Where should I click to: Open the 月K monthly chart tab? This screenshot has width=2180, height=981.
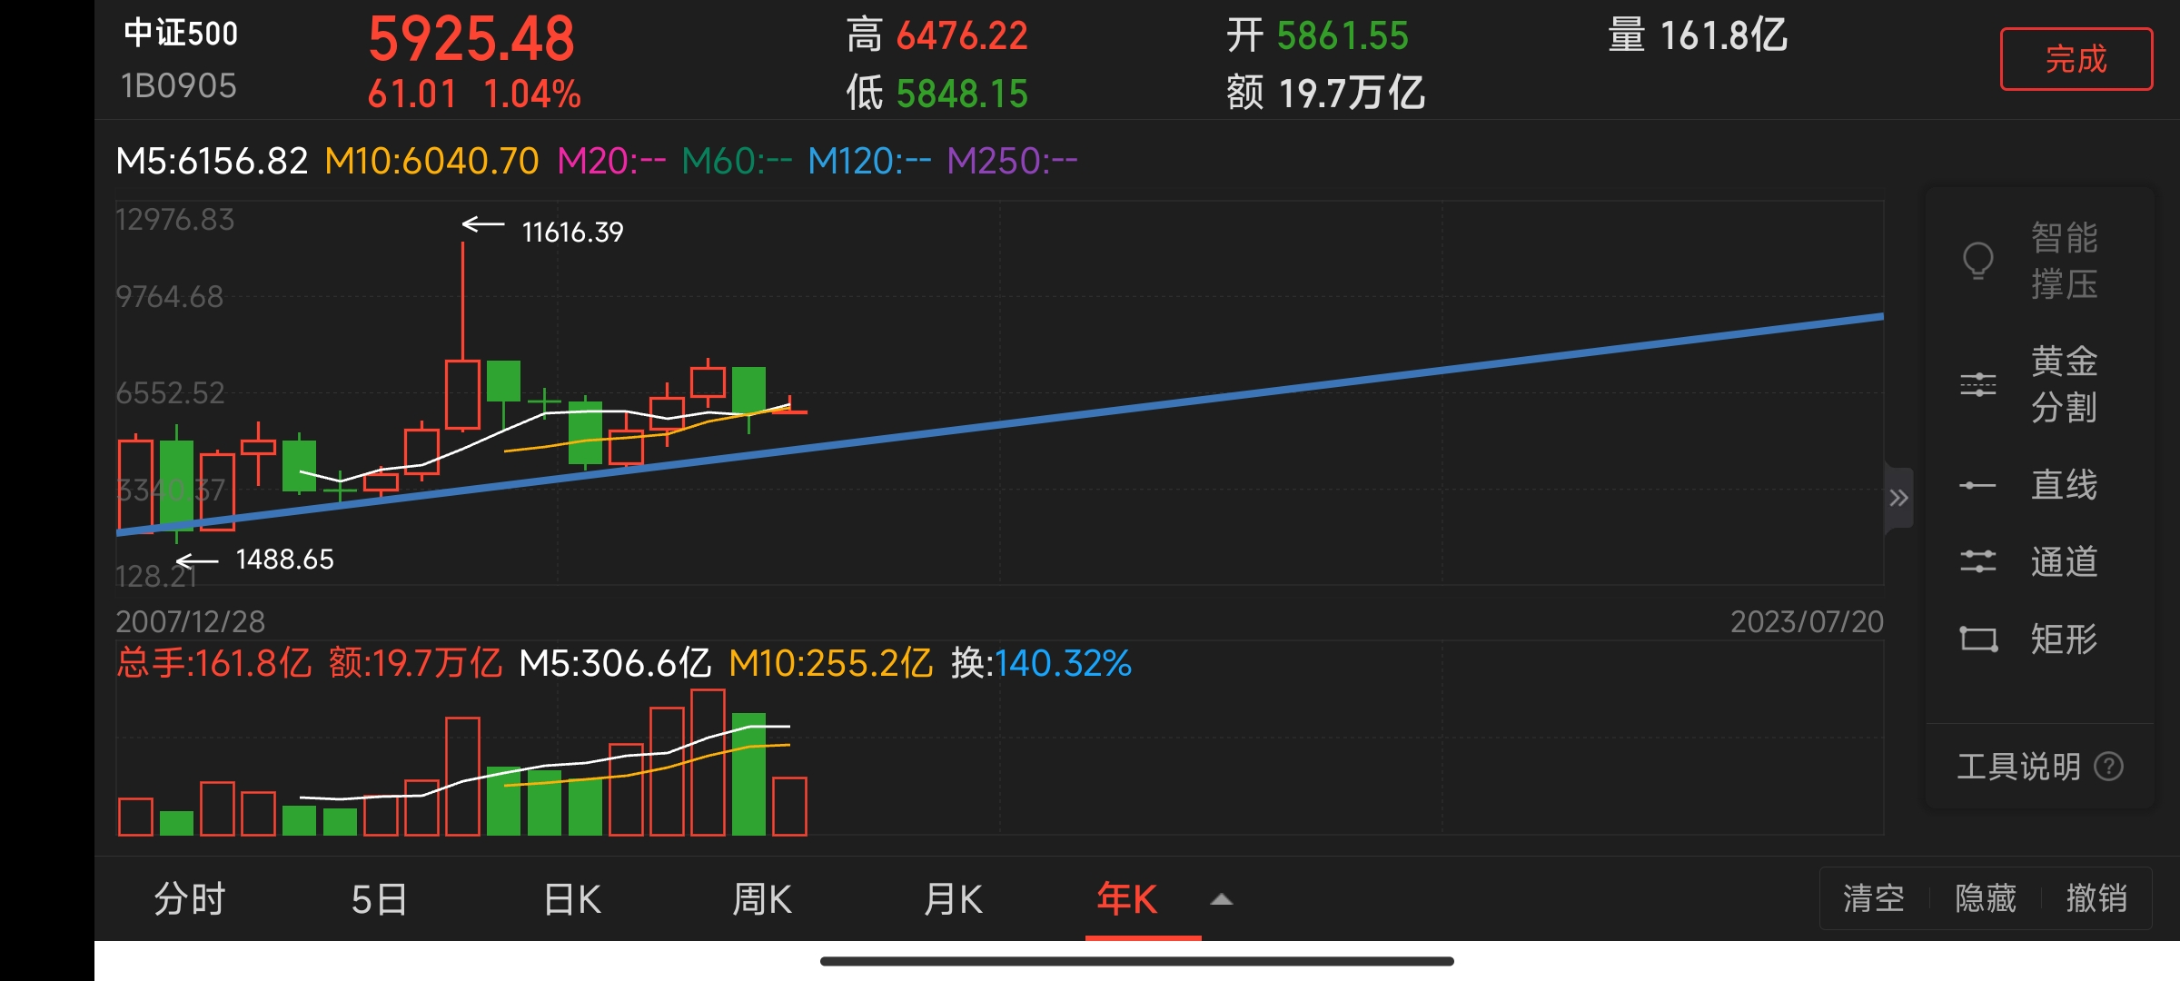(953, 899)
